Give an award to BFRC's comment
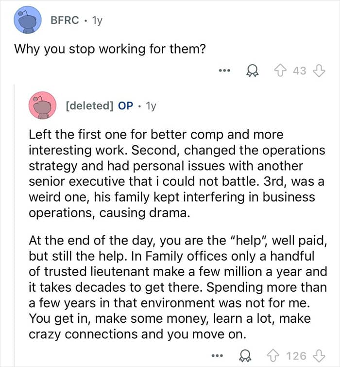The image size is (340, 367). click(x=253, y=71)
